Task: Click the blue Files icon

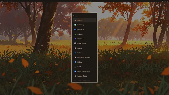Action: pos(75,62)
